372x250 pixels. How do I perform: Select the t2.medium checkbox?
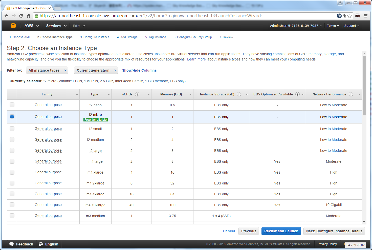tap(12, 139)
